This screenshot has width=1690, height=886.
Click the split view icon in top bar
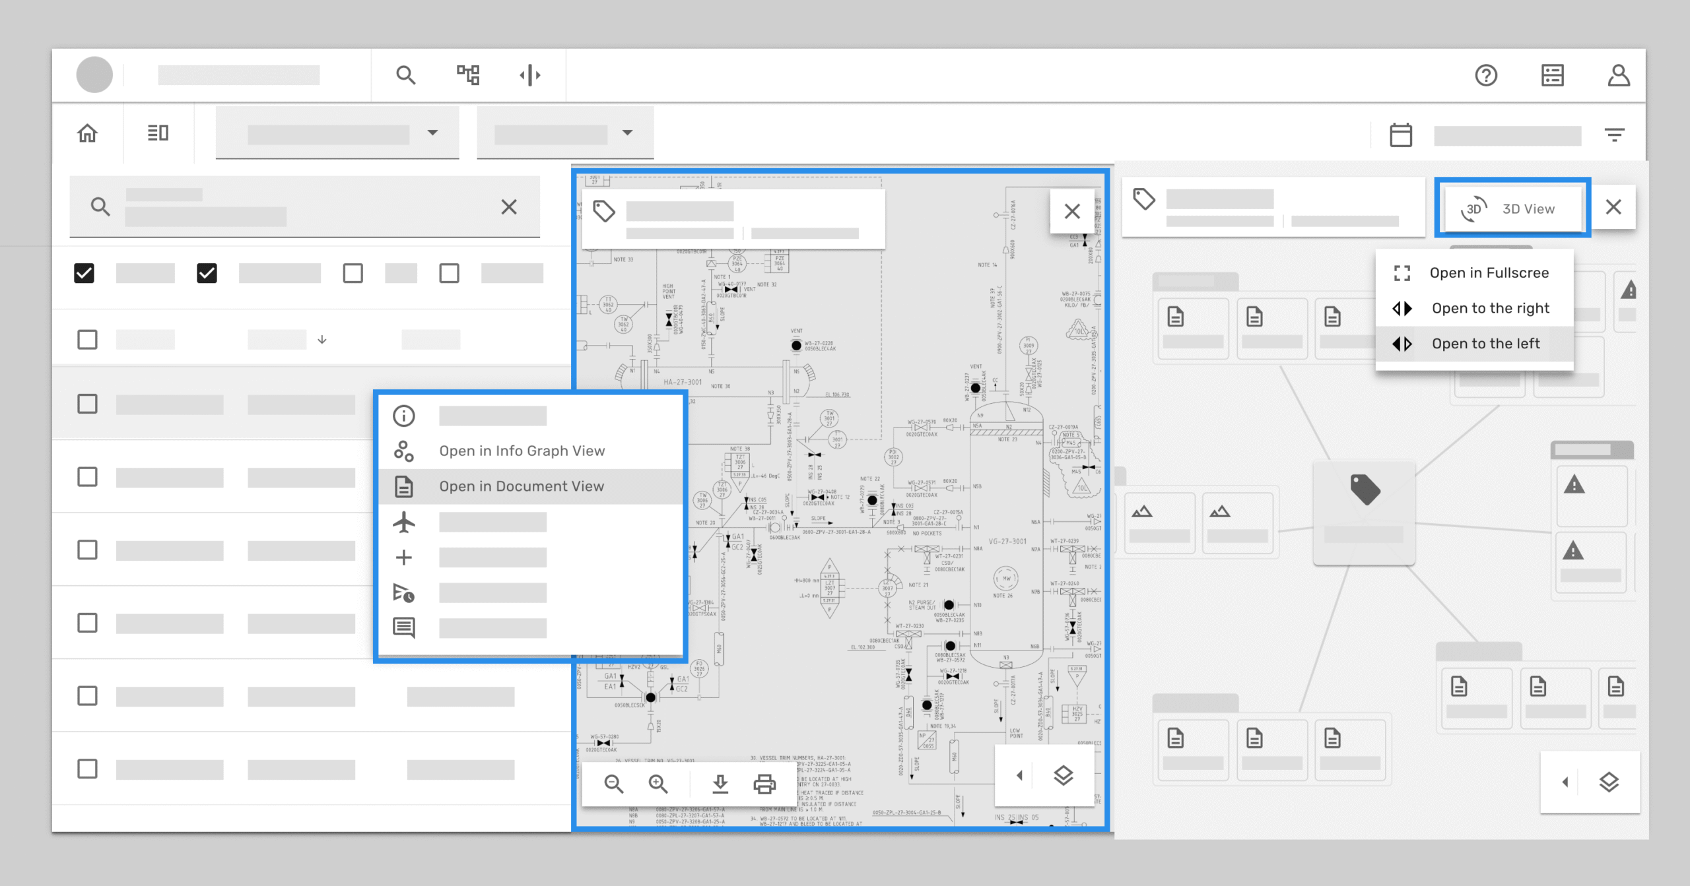pyautogui.click(x=530, y=75)
